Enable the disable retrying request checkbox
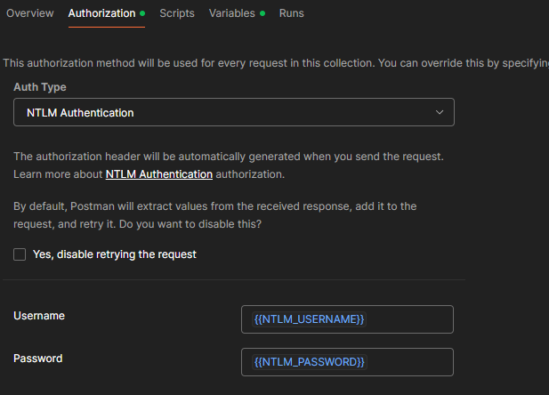Viewport: 549px width, 395px height. coord(20,254)
